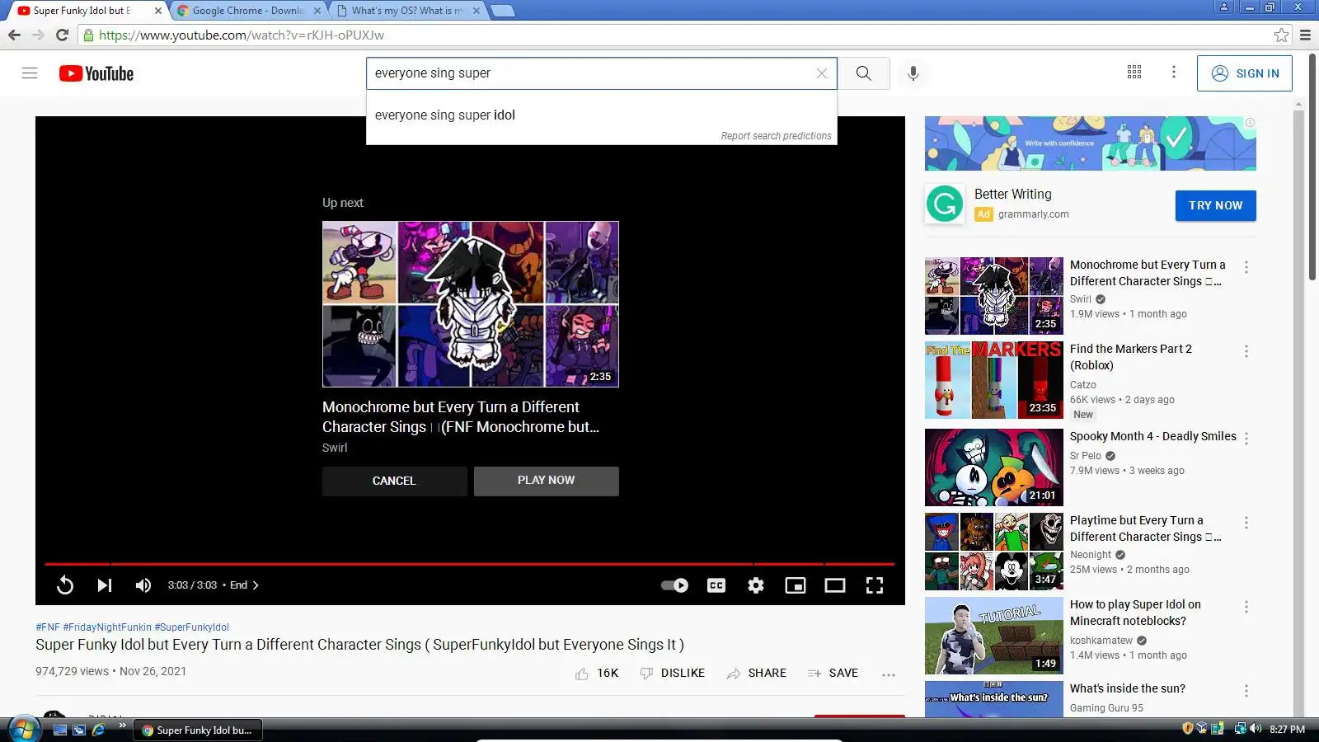Open Report search predictions link
Screen dimensions: 1319x742
[776, 136]
